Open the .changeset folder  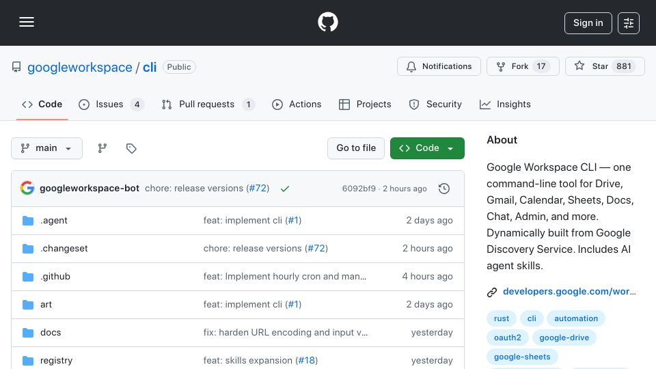click(x=64, y=249)
